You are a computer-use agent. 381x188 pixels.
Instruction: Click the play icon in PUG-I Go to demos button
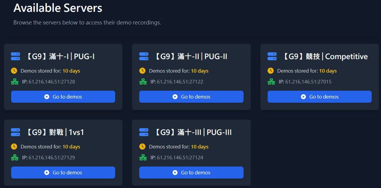tap(46, 97)
